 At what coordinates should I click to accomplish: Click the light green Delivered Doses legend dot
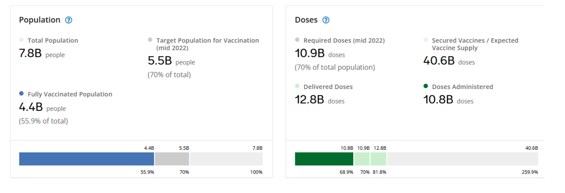point(297,86)
